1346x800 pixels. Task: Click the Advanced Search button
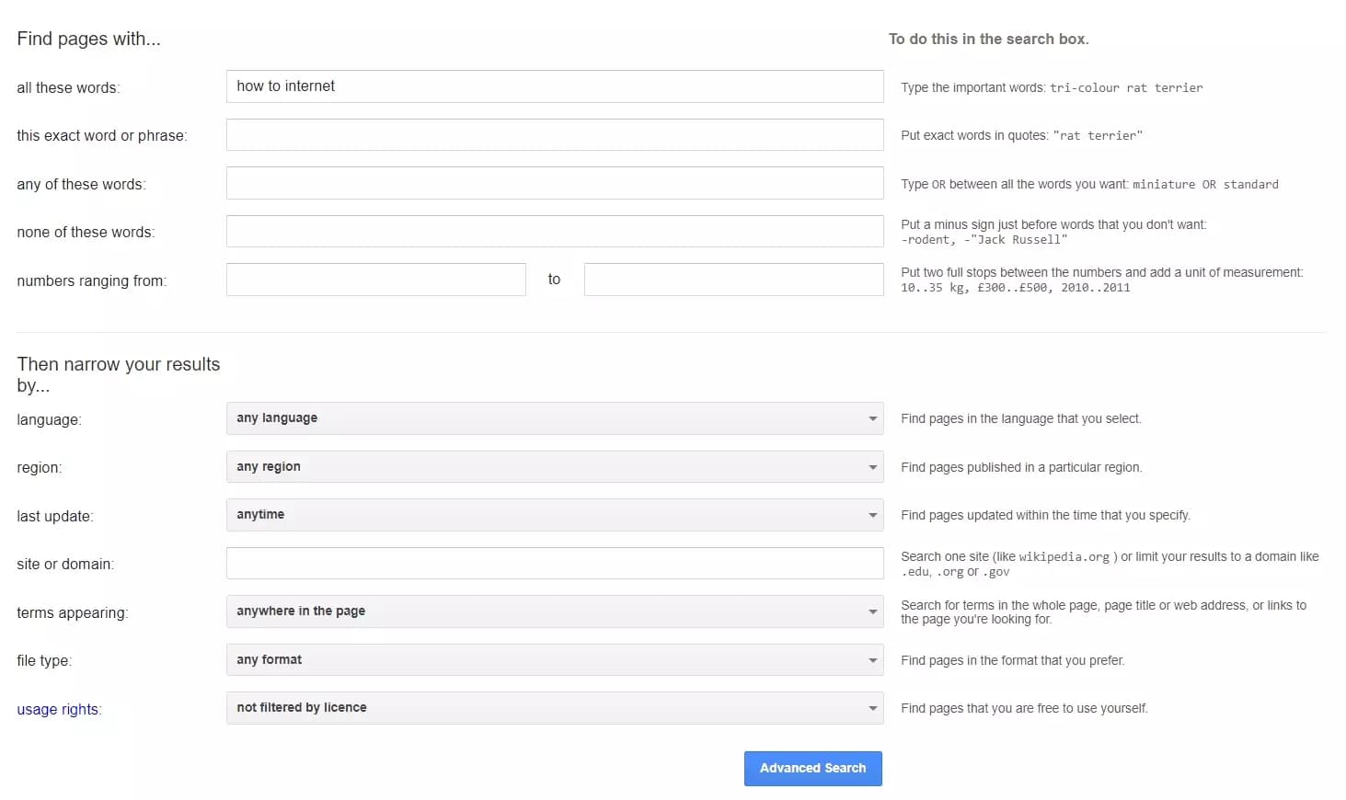point(812,768)
